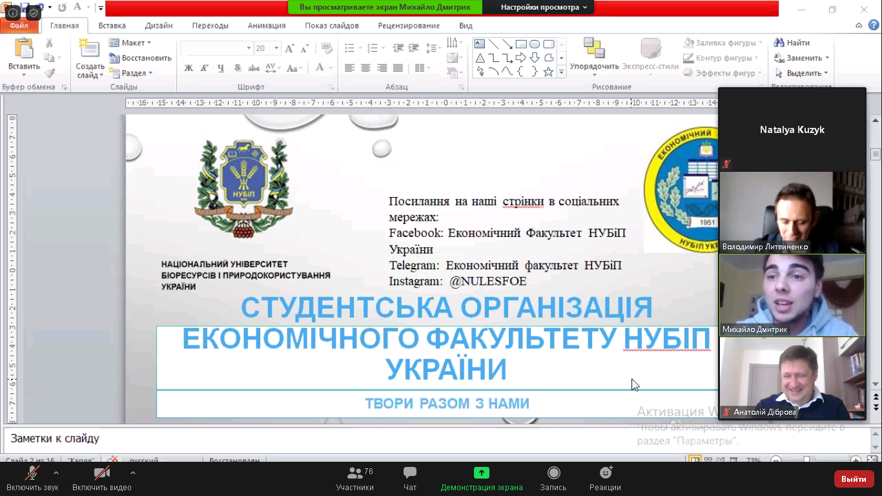Click the red Выйти button

pyautogui.click(x=854, y=479)
